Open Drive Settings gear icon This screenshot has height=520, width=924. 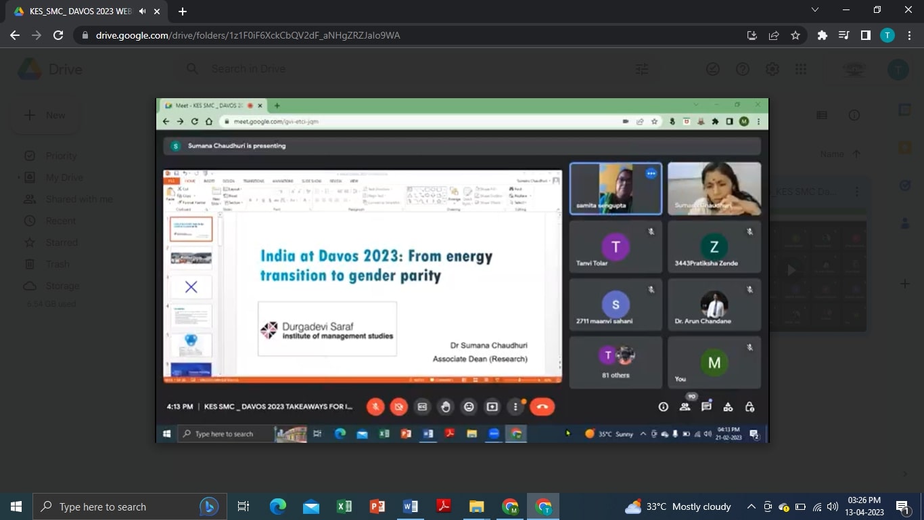772,69
